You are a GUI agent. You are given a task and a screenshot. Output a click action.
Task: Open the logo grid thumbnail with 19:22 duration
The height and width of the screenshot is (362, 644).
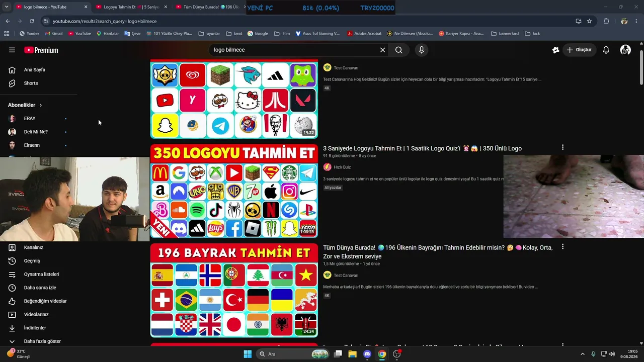tap(234, 100)
